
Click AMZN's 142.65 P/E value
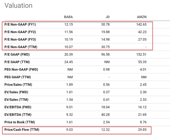coord(141,24)
